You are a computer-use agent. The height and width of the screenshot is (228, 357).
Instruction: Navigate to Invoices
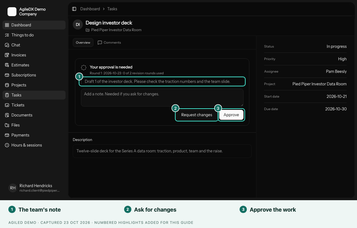point(34,55)
